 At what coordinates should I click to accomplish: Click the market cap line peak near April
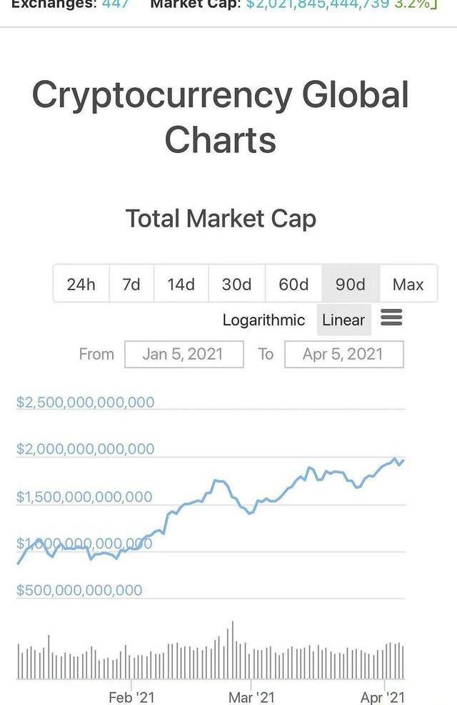pyautogui.click(x=395, y=458)
